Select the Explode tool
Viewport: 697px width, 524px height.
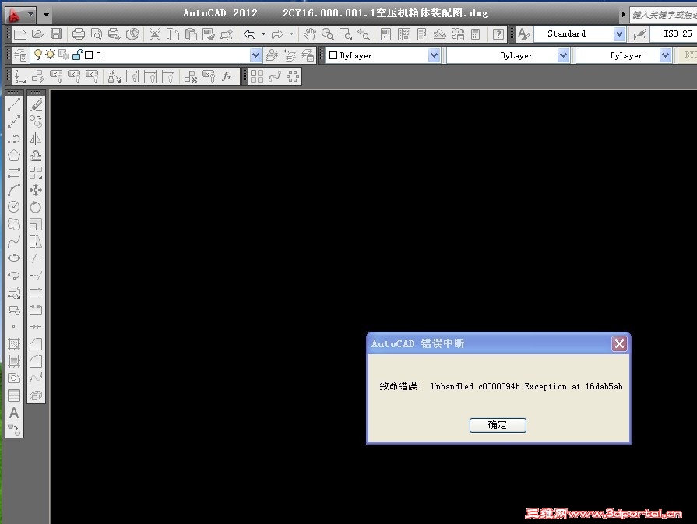(36, 396)
